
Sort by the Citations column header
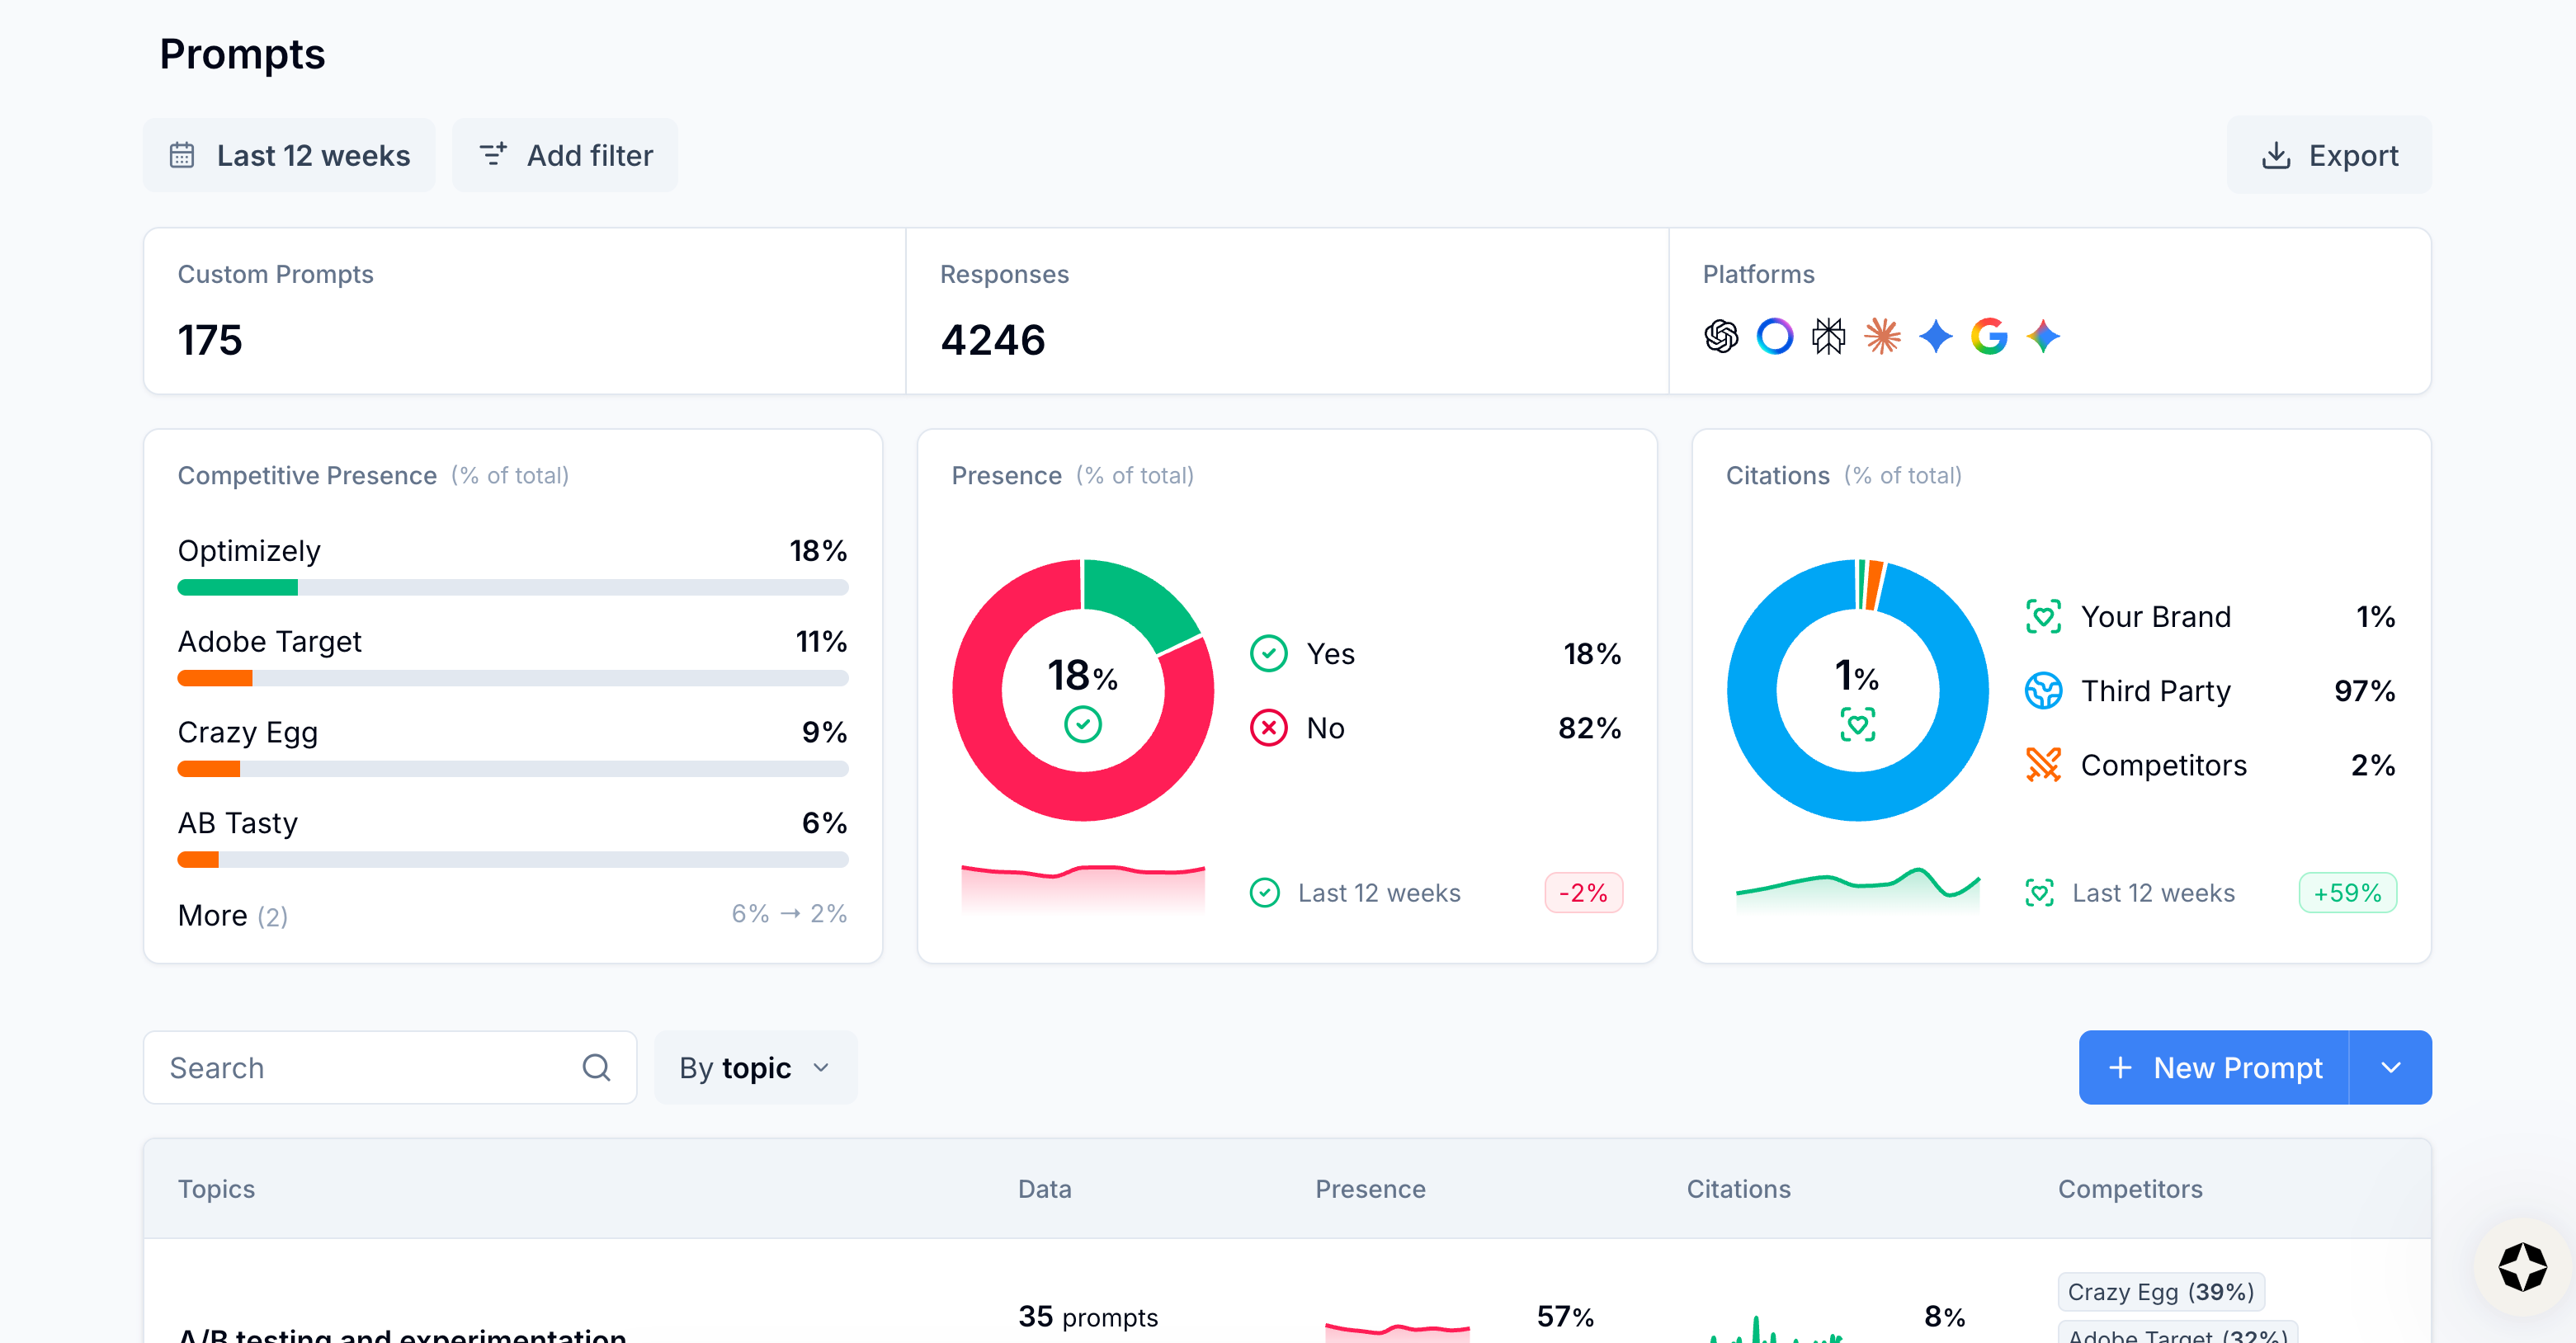[x=1738, y=1188]
